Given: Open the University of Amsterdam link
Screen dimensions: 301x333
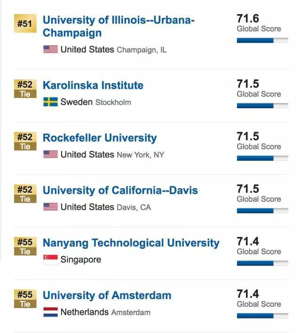Looking at the screenshot, I should tap(107, 295).
